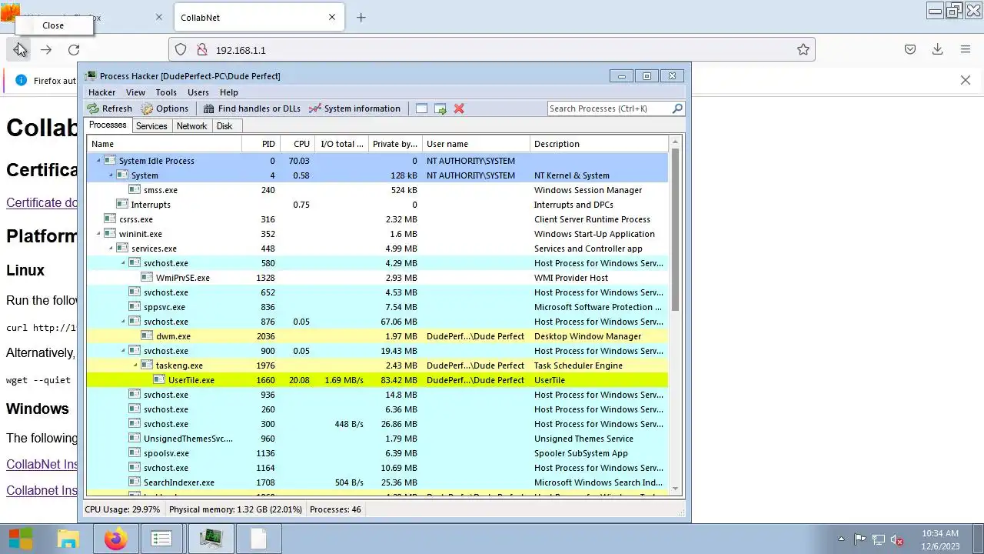Viewport: 984px width, 554px height.
Task: Sort by Private bytes column header
Action: [395, 144]
